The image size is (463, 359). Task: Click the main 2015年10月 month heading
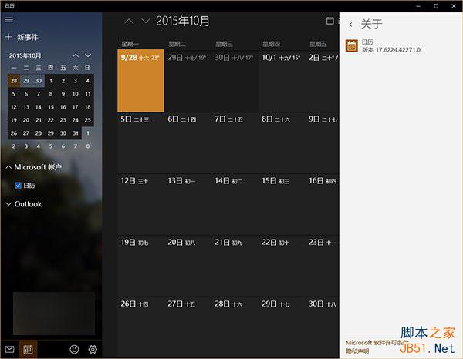[183, 21]
